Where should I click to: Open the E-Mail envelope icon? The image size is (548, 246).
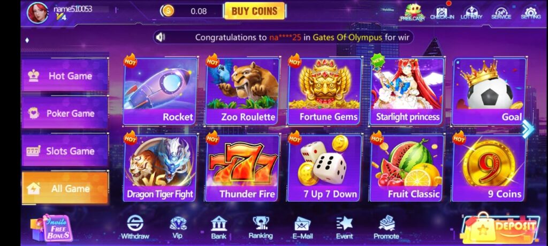click(302, 228)
